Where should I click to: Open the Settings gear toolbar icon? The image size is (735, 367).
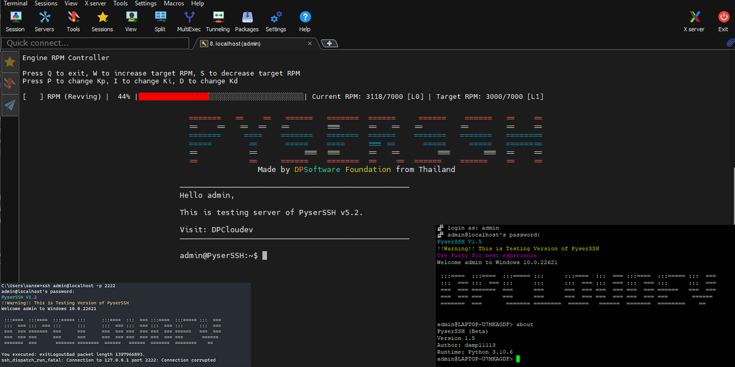tap(276, 21)
